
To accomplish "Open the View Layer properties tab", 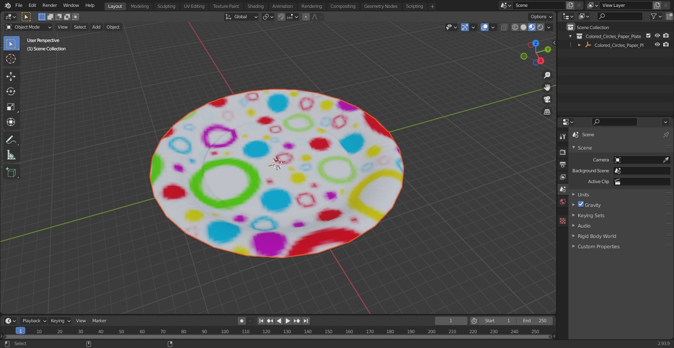I will [x=562, y=177].
